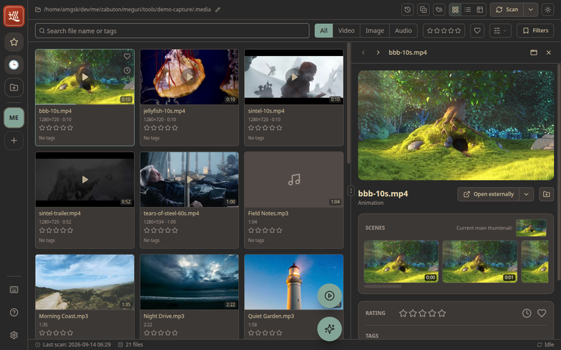The image size is (561, 350).
Task: Switch to list view
Action: (x=468, y=10)
